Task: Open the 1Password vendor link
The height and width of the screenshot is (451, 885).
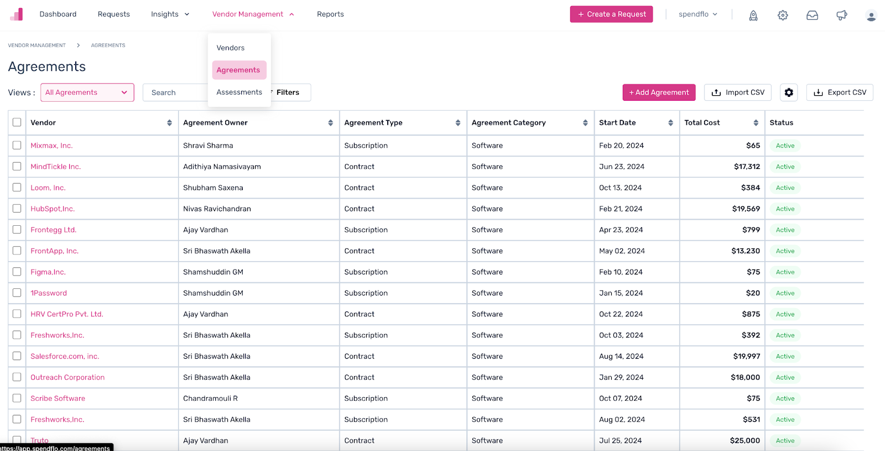Action: 49,293
